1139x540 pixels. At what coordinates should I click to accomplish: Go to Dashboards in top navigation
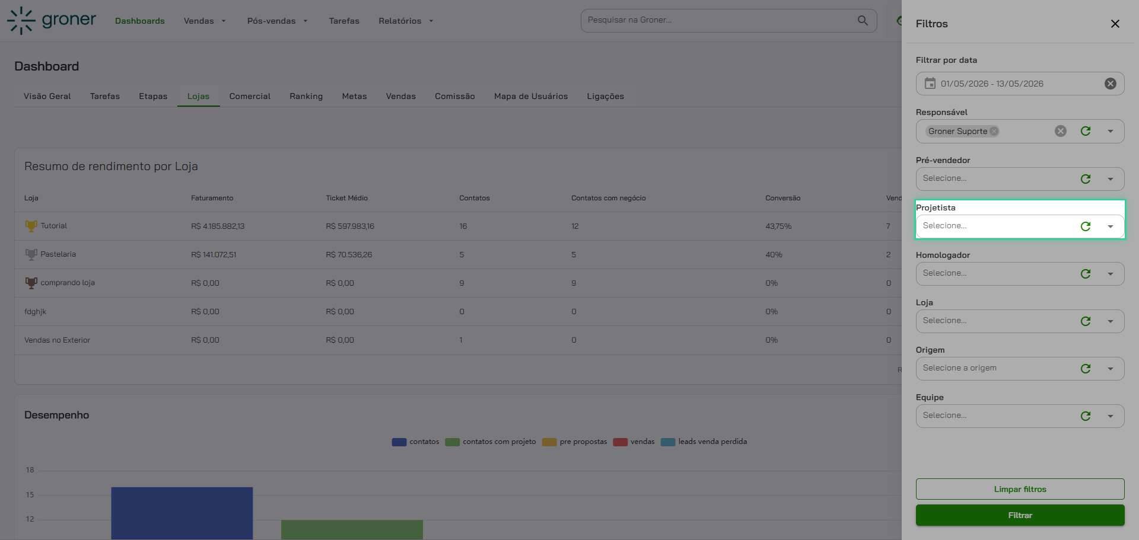point(140,21)
